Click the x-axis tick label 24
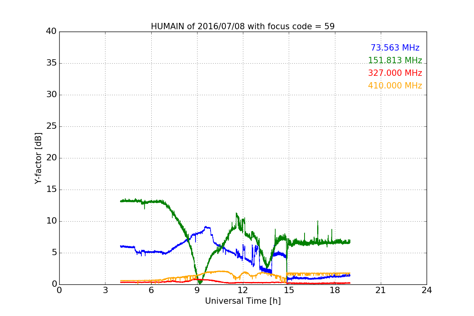Viewport: 474px width, 316px height. tap(427, 290)
